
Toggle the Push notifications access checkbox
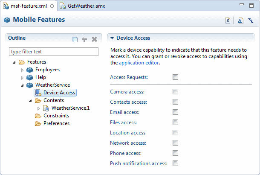pyautogui.click(x=175, y=163)
